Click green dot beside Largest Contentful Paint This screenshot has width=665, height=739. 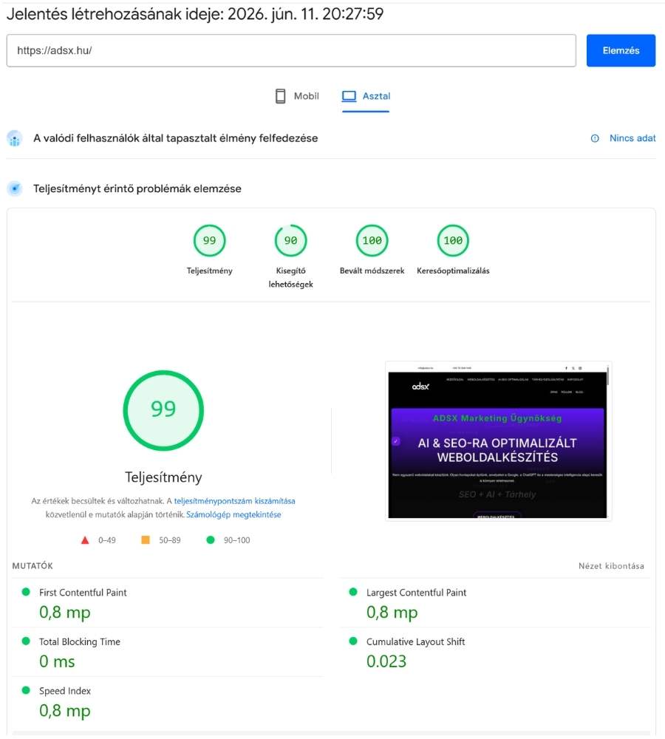click(x=353, y=592)
